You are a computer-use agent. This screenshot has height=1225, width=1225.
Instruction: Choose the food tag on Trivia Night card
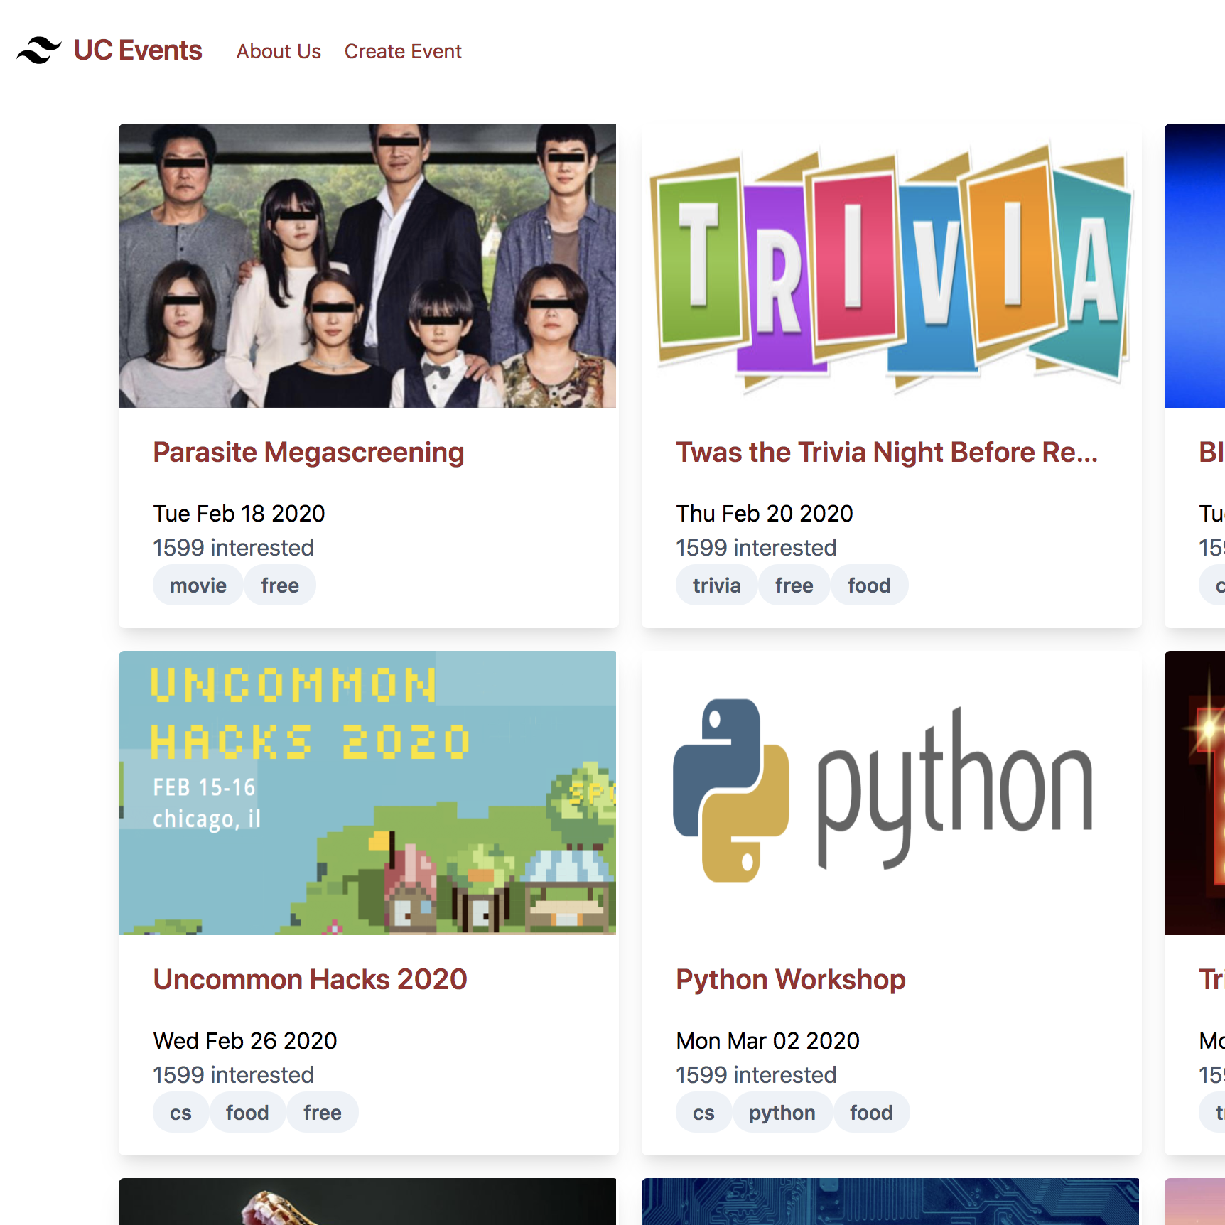pyautogui.click(x=869, y=585)
